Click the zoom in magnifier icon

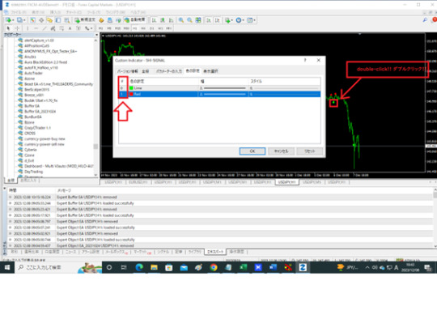(181, 20)
